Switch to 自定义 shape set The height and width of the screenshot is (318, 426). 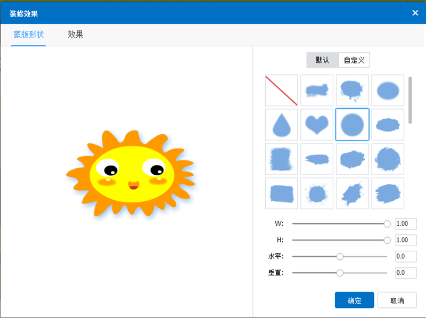pos(354,60)
